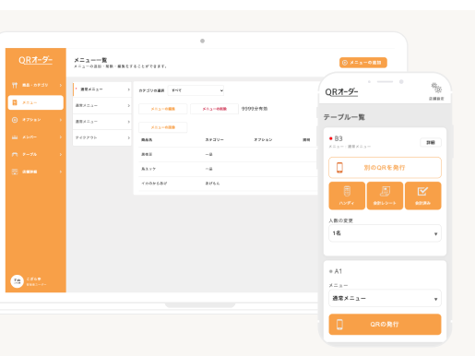Open the user avatar at the sidebar bottom
475x356 pixels.
pyautogui.click(x=17, y=281)
